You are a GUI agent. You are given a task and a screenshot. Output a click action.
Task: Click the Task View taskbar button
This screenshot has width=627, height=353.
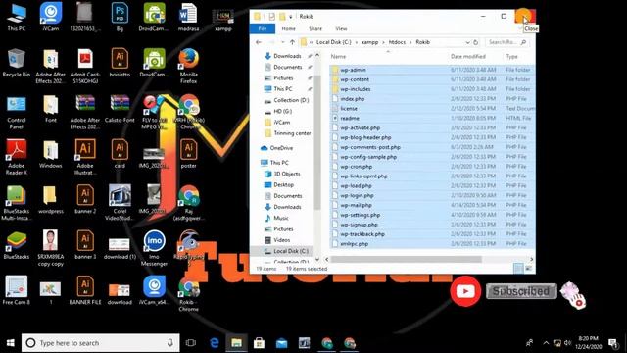tap(191, 343)
